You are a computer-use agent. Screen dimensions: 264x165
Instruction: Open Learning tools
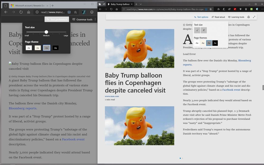236,17
